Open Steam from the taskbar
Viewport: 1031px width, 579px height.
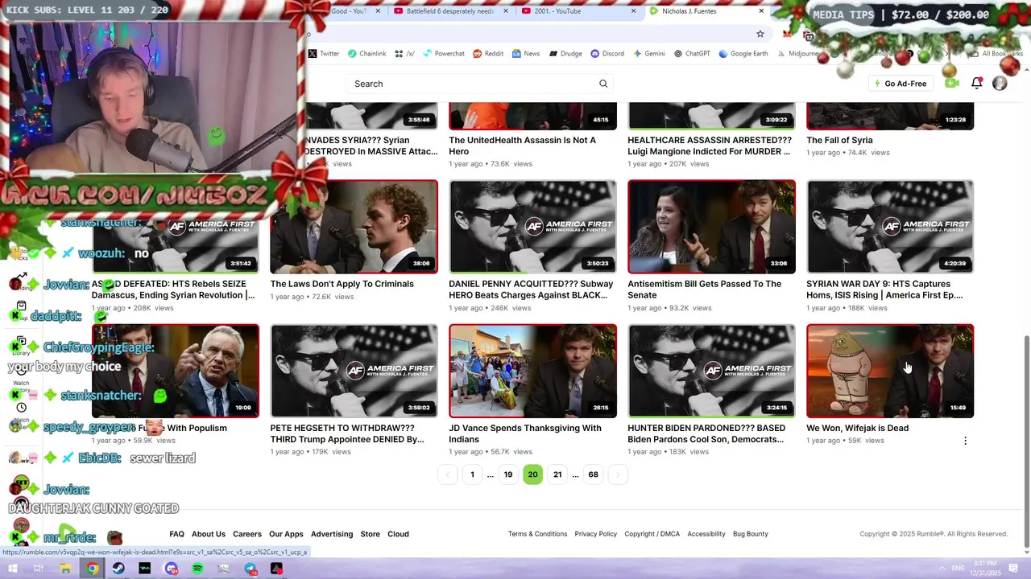(118, 569)
